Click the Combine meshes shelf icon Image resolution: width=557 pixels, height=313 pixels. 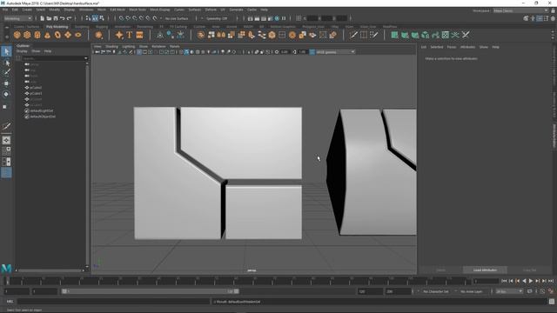[x=201, y=35]
